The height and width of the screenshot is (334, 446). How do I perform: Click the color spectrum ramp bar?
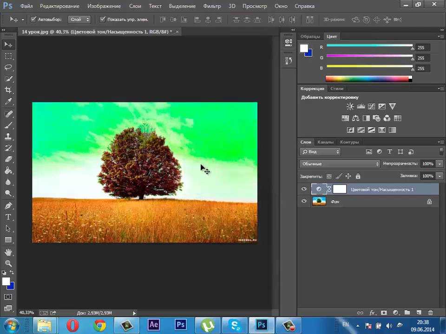tap(368, 79)
